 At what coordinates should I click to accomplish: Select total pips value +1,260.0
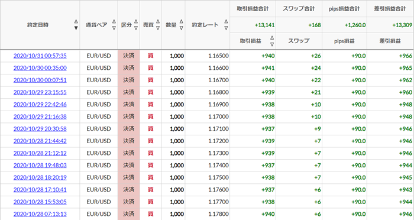pos(355,25)
